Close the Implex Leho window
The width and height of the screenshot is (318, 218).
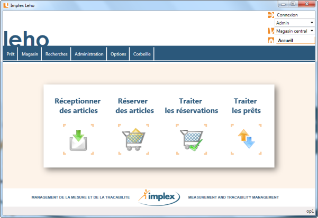coord(307,4)
